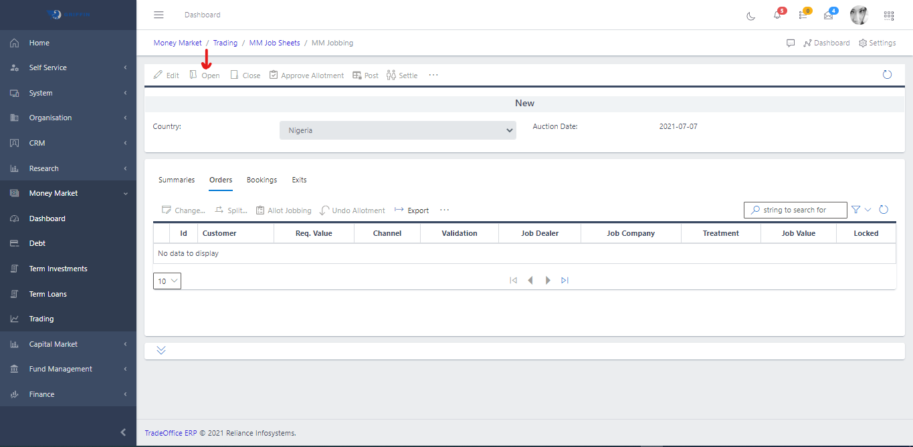Change page size using the 10 dropdown
This screenshot has width=913, height=447.
167,281
